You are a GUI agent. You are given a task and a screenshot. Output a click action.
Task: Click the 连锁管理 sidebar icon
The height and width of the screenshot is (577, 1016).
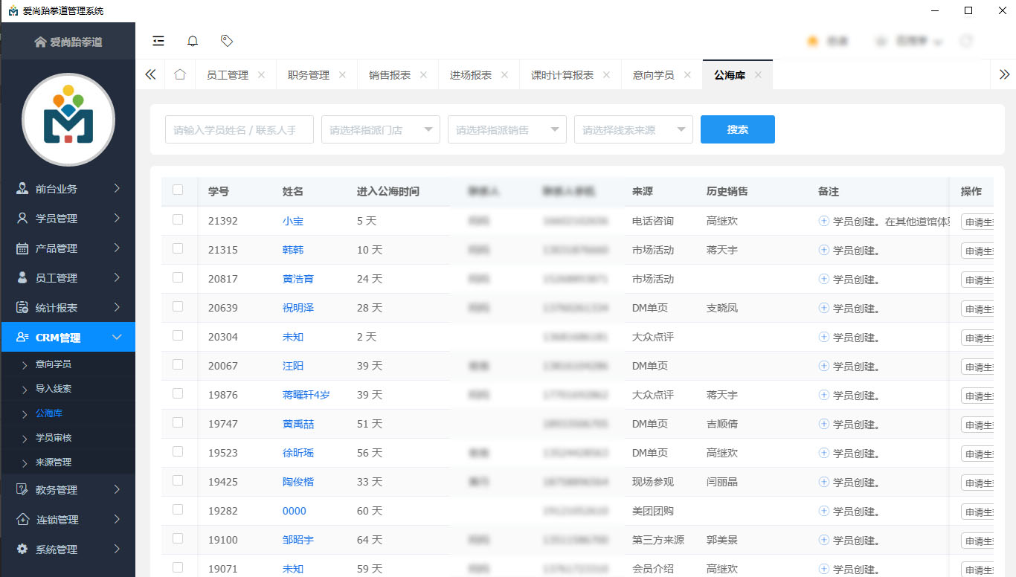[22, 520]
